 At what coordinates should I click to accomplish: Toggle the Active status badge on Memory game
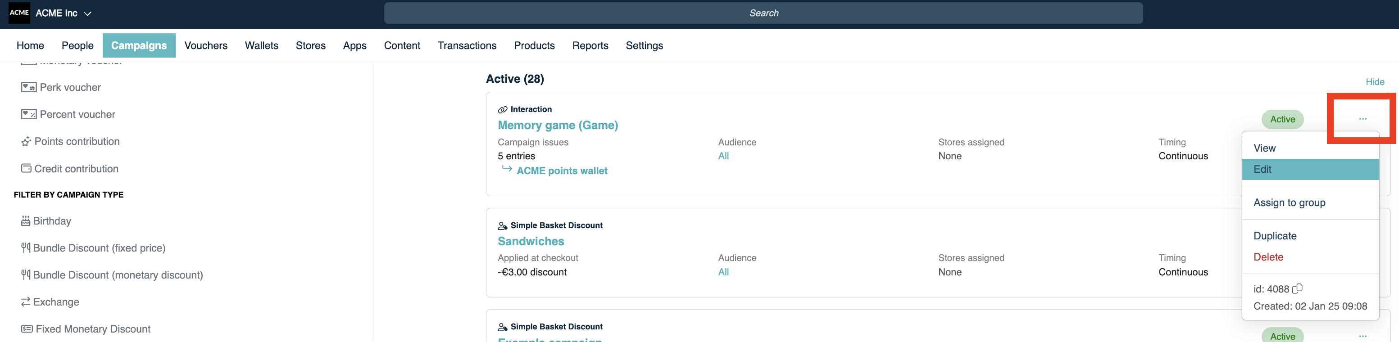[1282, 119]
